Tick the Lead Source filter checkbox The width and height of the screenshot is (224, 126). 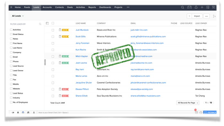pos(11,66)
